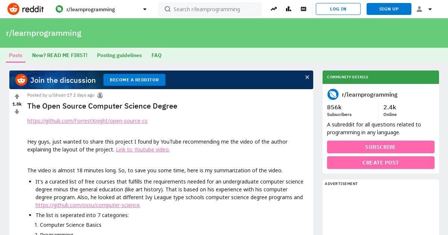
Task: Click the search magnifier icon
Action: click(x=168, y=9)
